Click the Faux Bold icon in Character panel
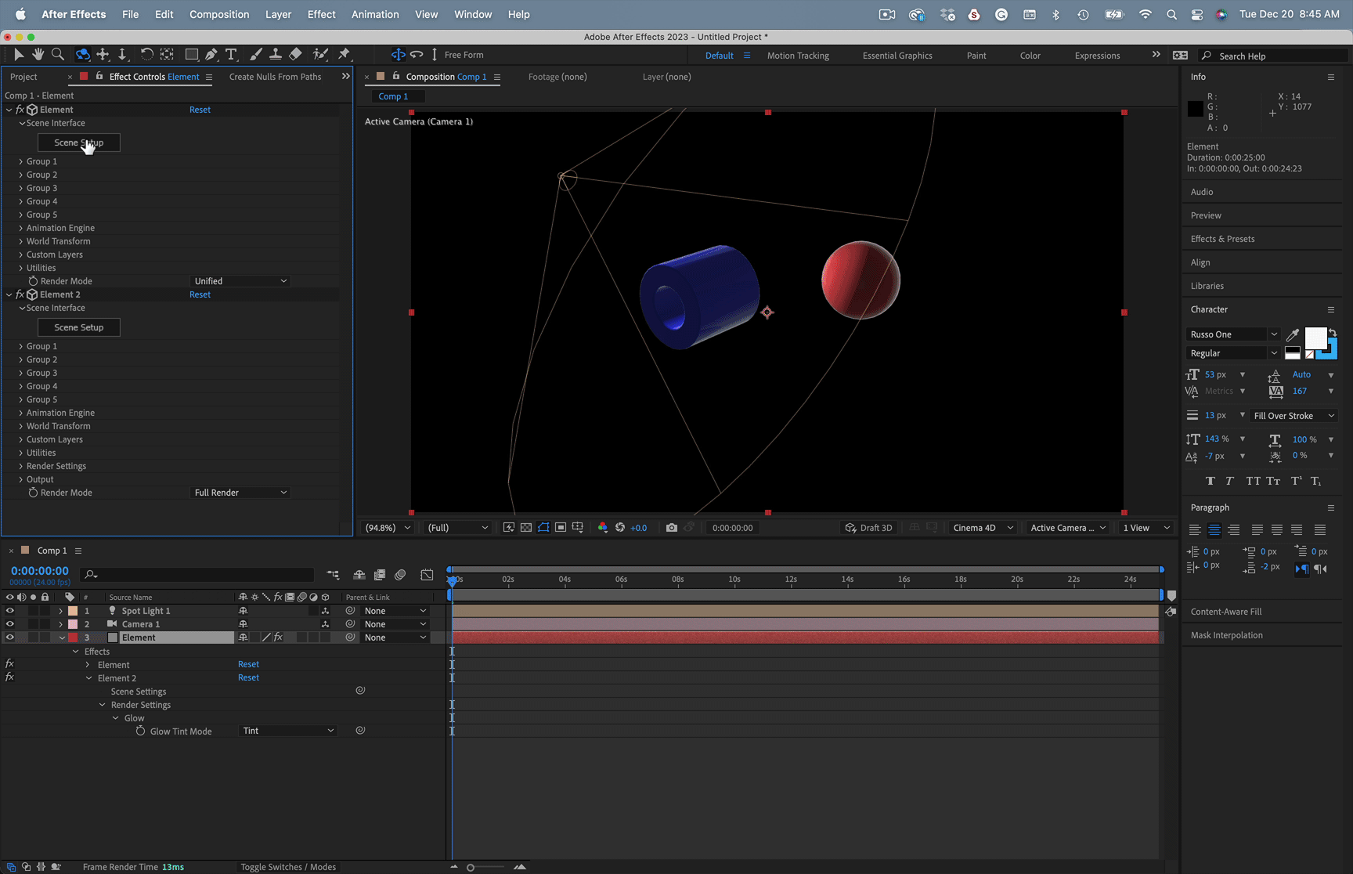The image size is (1353, 874). coord(1210,481)
